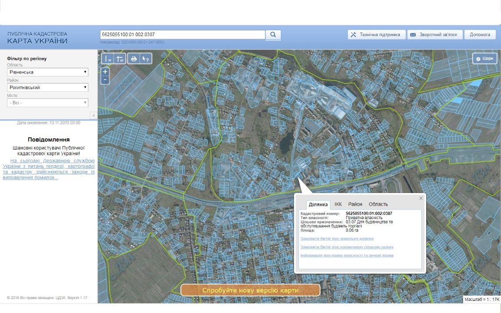Click the 0.06 га area value
The image size is (501, 313).
352,230
